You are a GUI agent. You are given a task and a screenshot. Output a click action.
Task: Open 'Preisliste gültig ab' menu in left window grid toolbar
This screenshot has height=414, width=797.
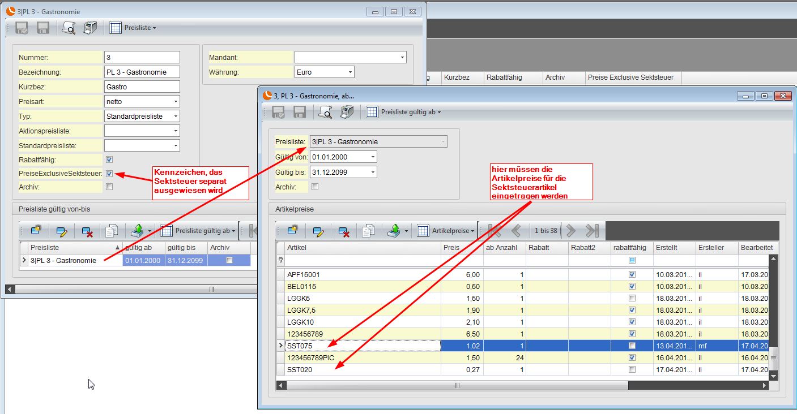198,231
